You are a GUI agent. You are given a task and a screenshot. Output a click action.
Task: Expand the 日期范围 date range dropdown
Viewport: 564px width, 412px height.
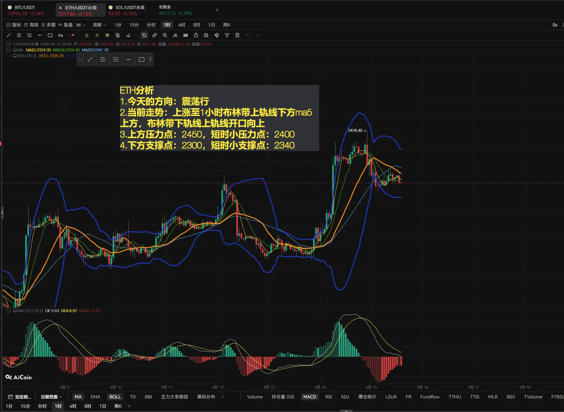click(x=51, y=397)
